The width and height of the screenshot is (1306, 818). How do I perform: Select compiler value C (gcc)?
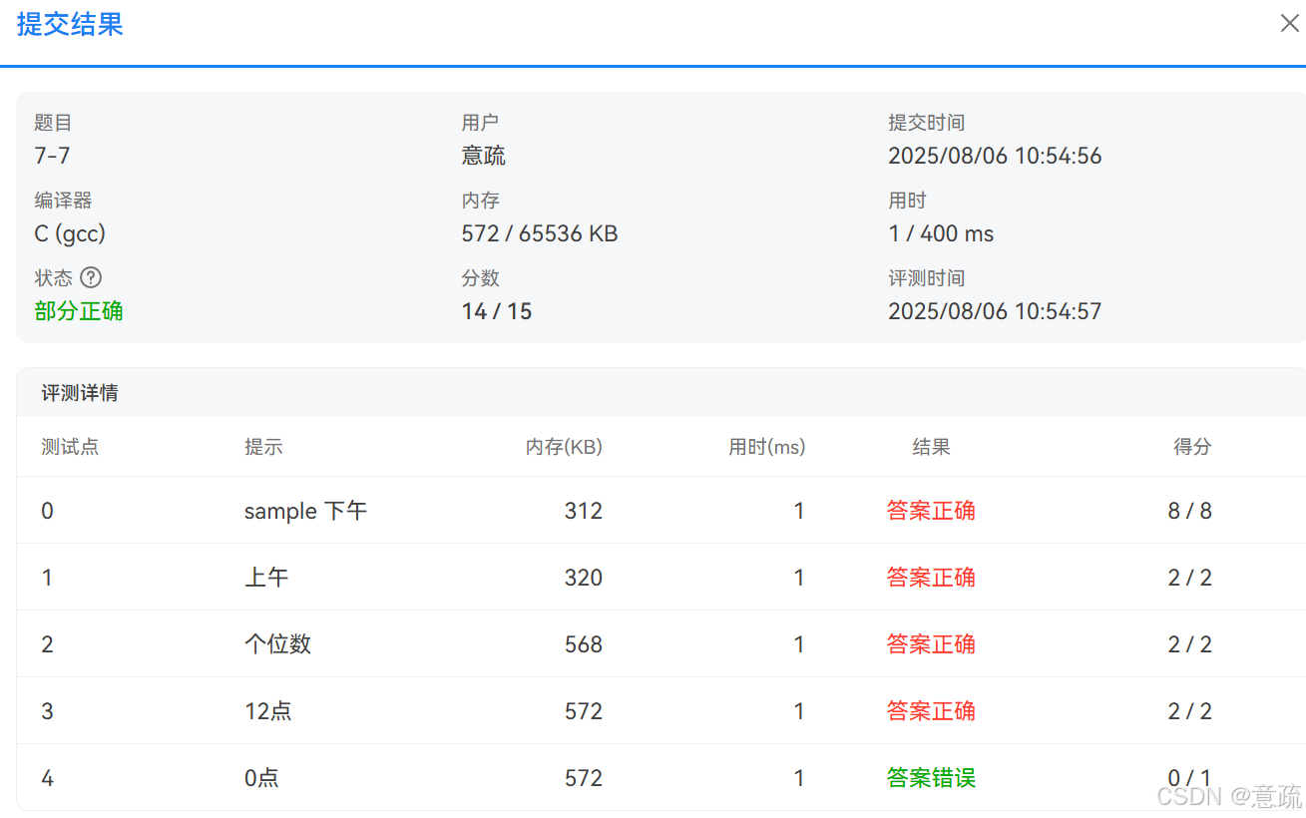click(x=70, y=233)
